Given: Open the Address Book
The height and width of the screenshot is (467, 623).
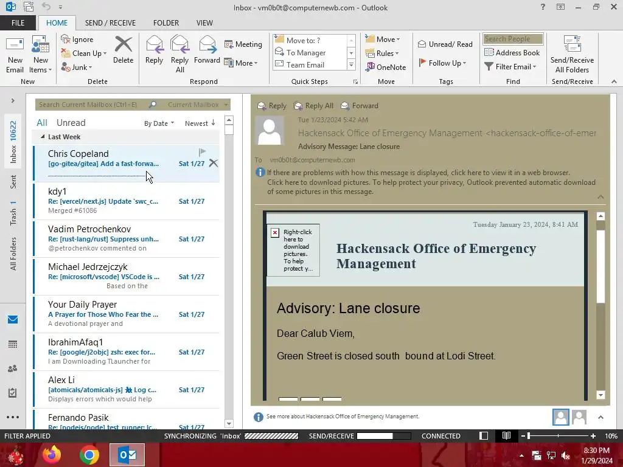Looking at the screenshot, I should 512,52.
